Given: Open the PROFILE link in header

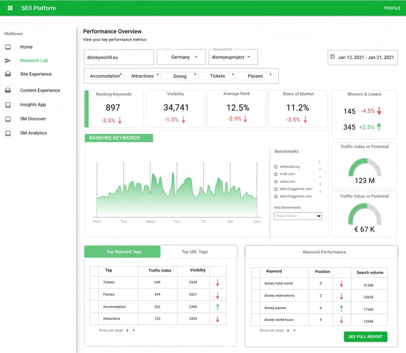Looking at the screenshot, I should pos(392,8).
